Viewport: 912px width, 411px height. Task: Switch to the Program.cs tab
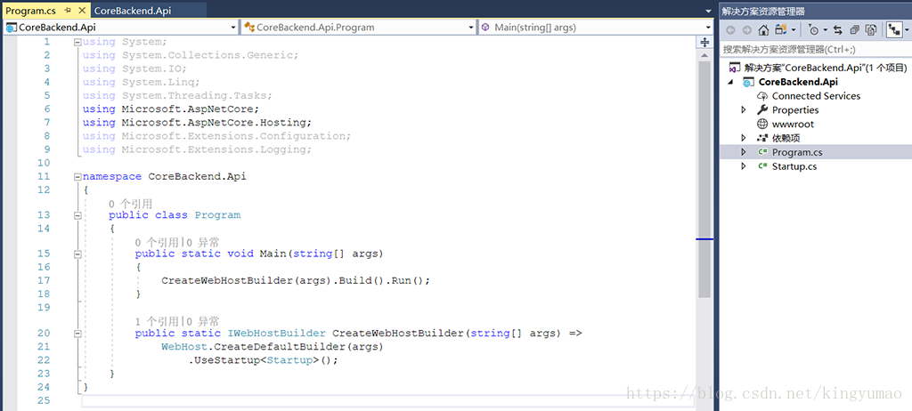[x=30, y=11]
